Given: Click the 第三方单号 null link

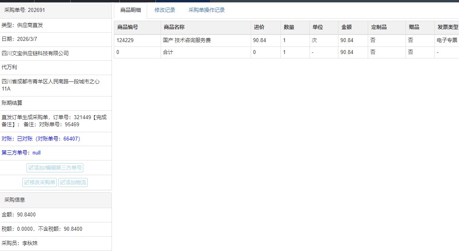Looking at the screenshot, I should [x=21, y=153].
